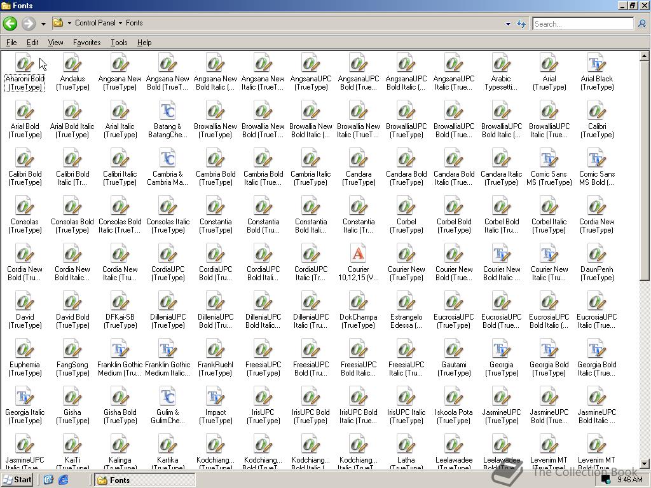
Task: Click the Fonts taskbar button
Action: coord(144,480)
